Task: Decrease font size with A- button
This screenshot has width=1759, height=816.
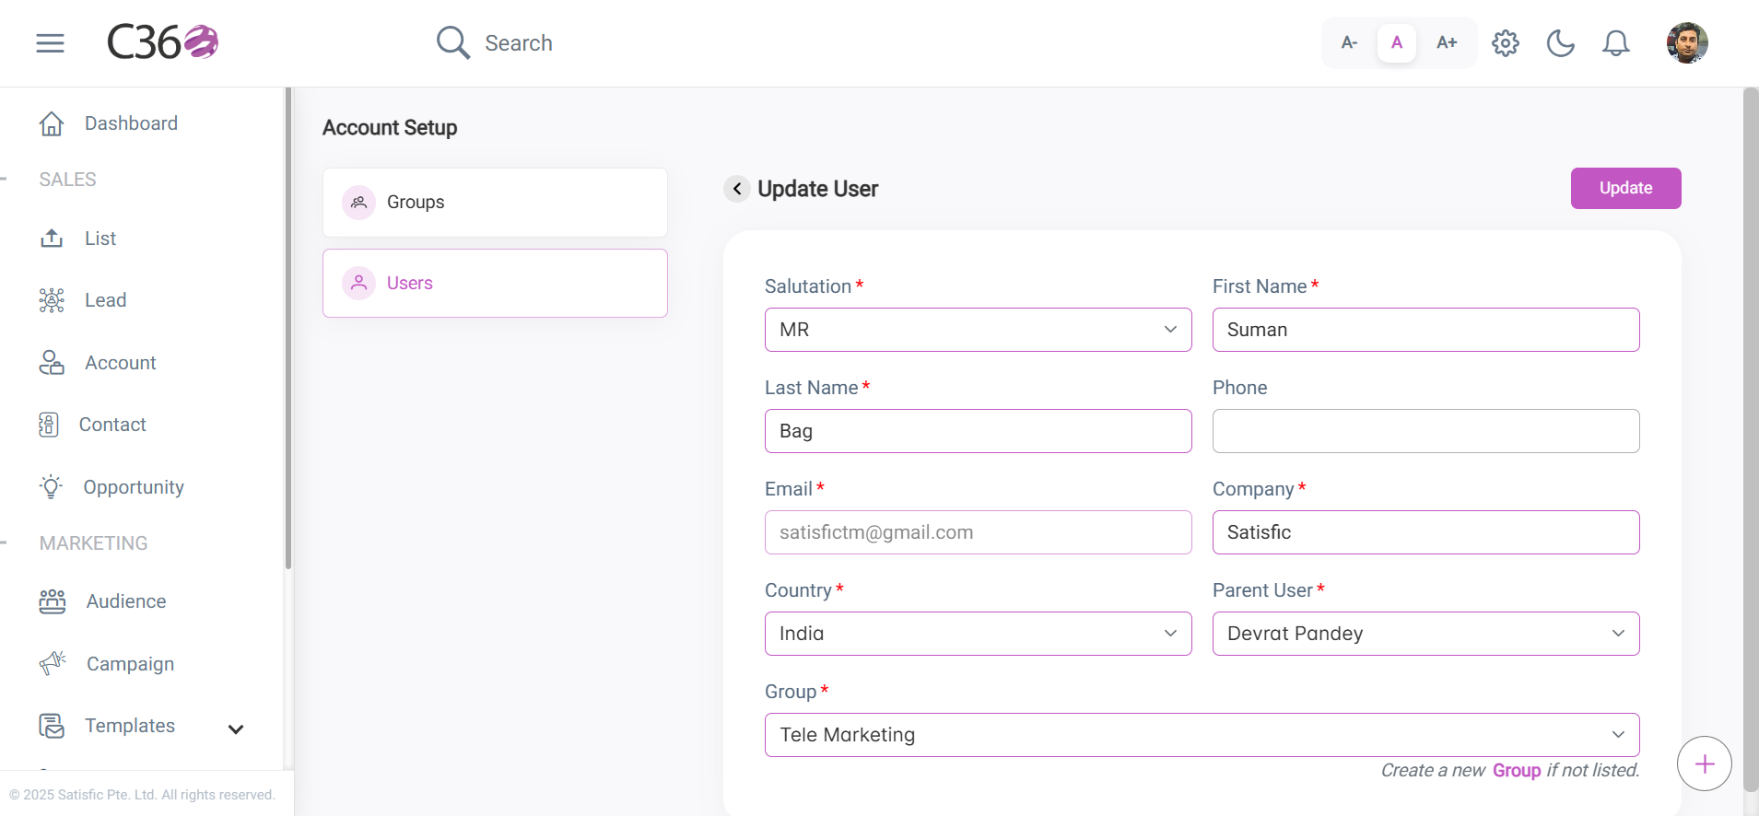Action: [1349, 42]
